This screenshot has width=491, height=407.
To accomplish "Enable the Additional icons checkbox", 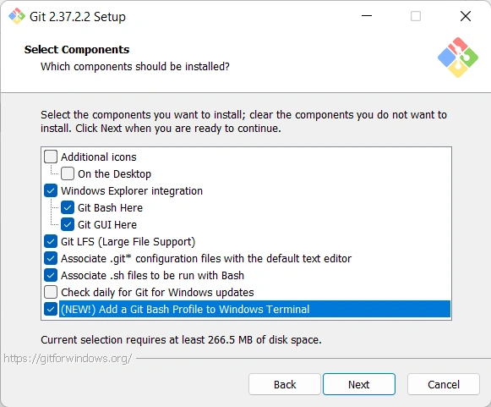I will tap(51, 157).
